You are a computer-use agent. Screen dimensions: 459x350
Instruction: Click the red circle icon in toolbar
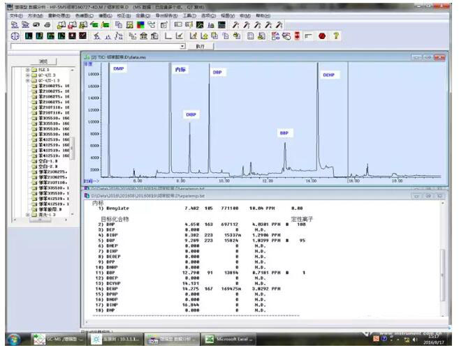point(322,36)
